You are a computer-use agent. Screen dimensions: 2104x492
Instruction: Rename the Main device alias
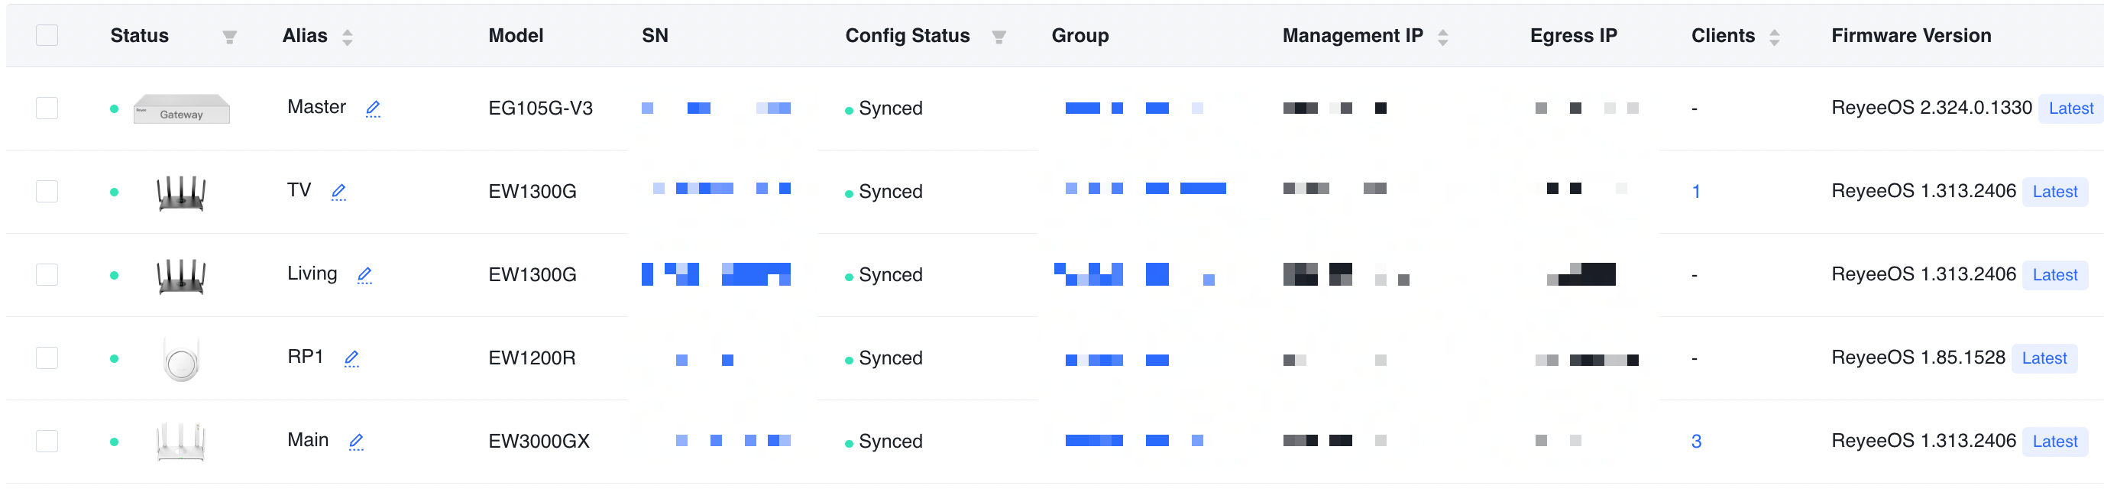coord(357,442)
